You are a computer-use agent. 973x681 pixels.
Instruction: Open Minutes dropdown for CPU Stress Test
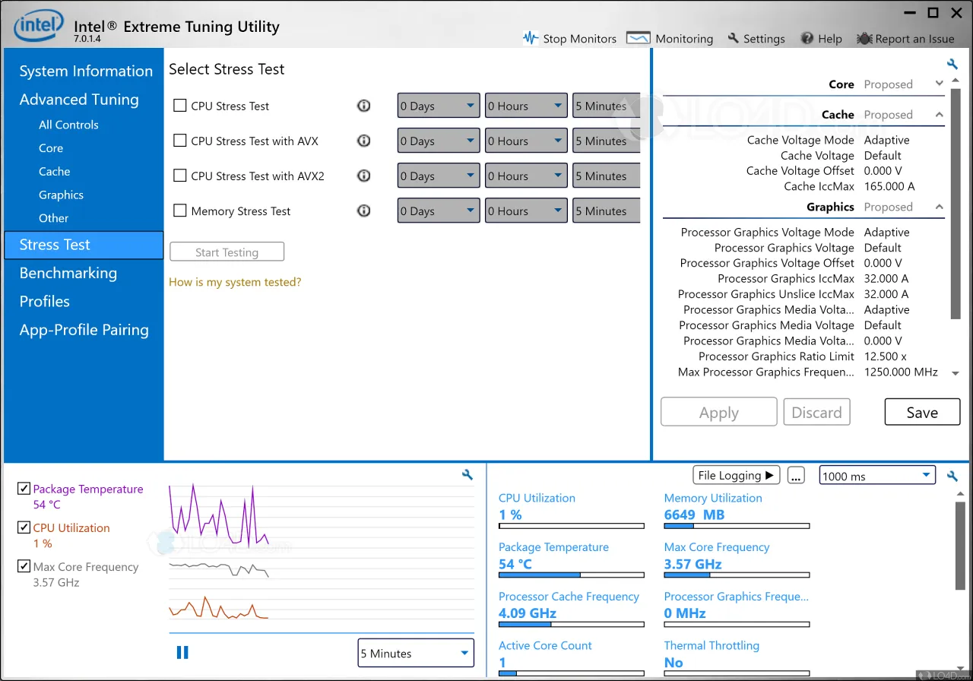click(607, 106)
